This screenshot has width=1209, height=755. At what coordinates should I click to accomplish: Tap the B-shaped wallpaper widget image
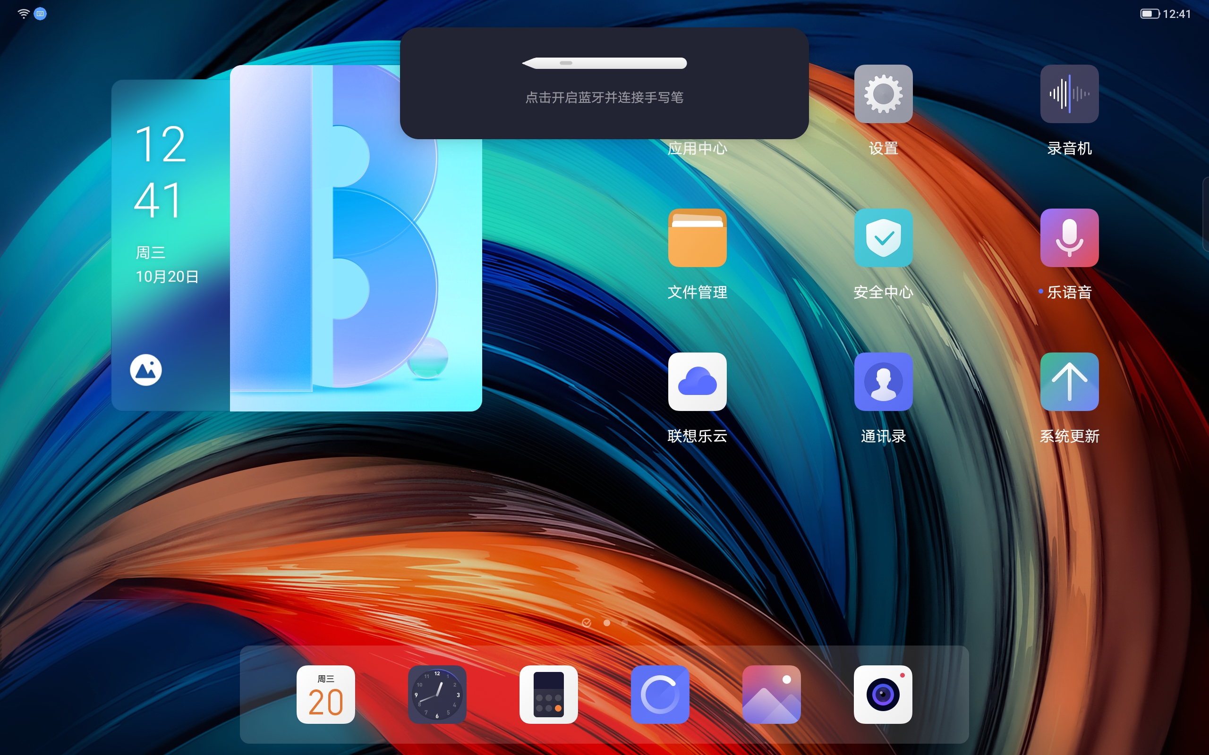(356, 238)
